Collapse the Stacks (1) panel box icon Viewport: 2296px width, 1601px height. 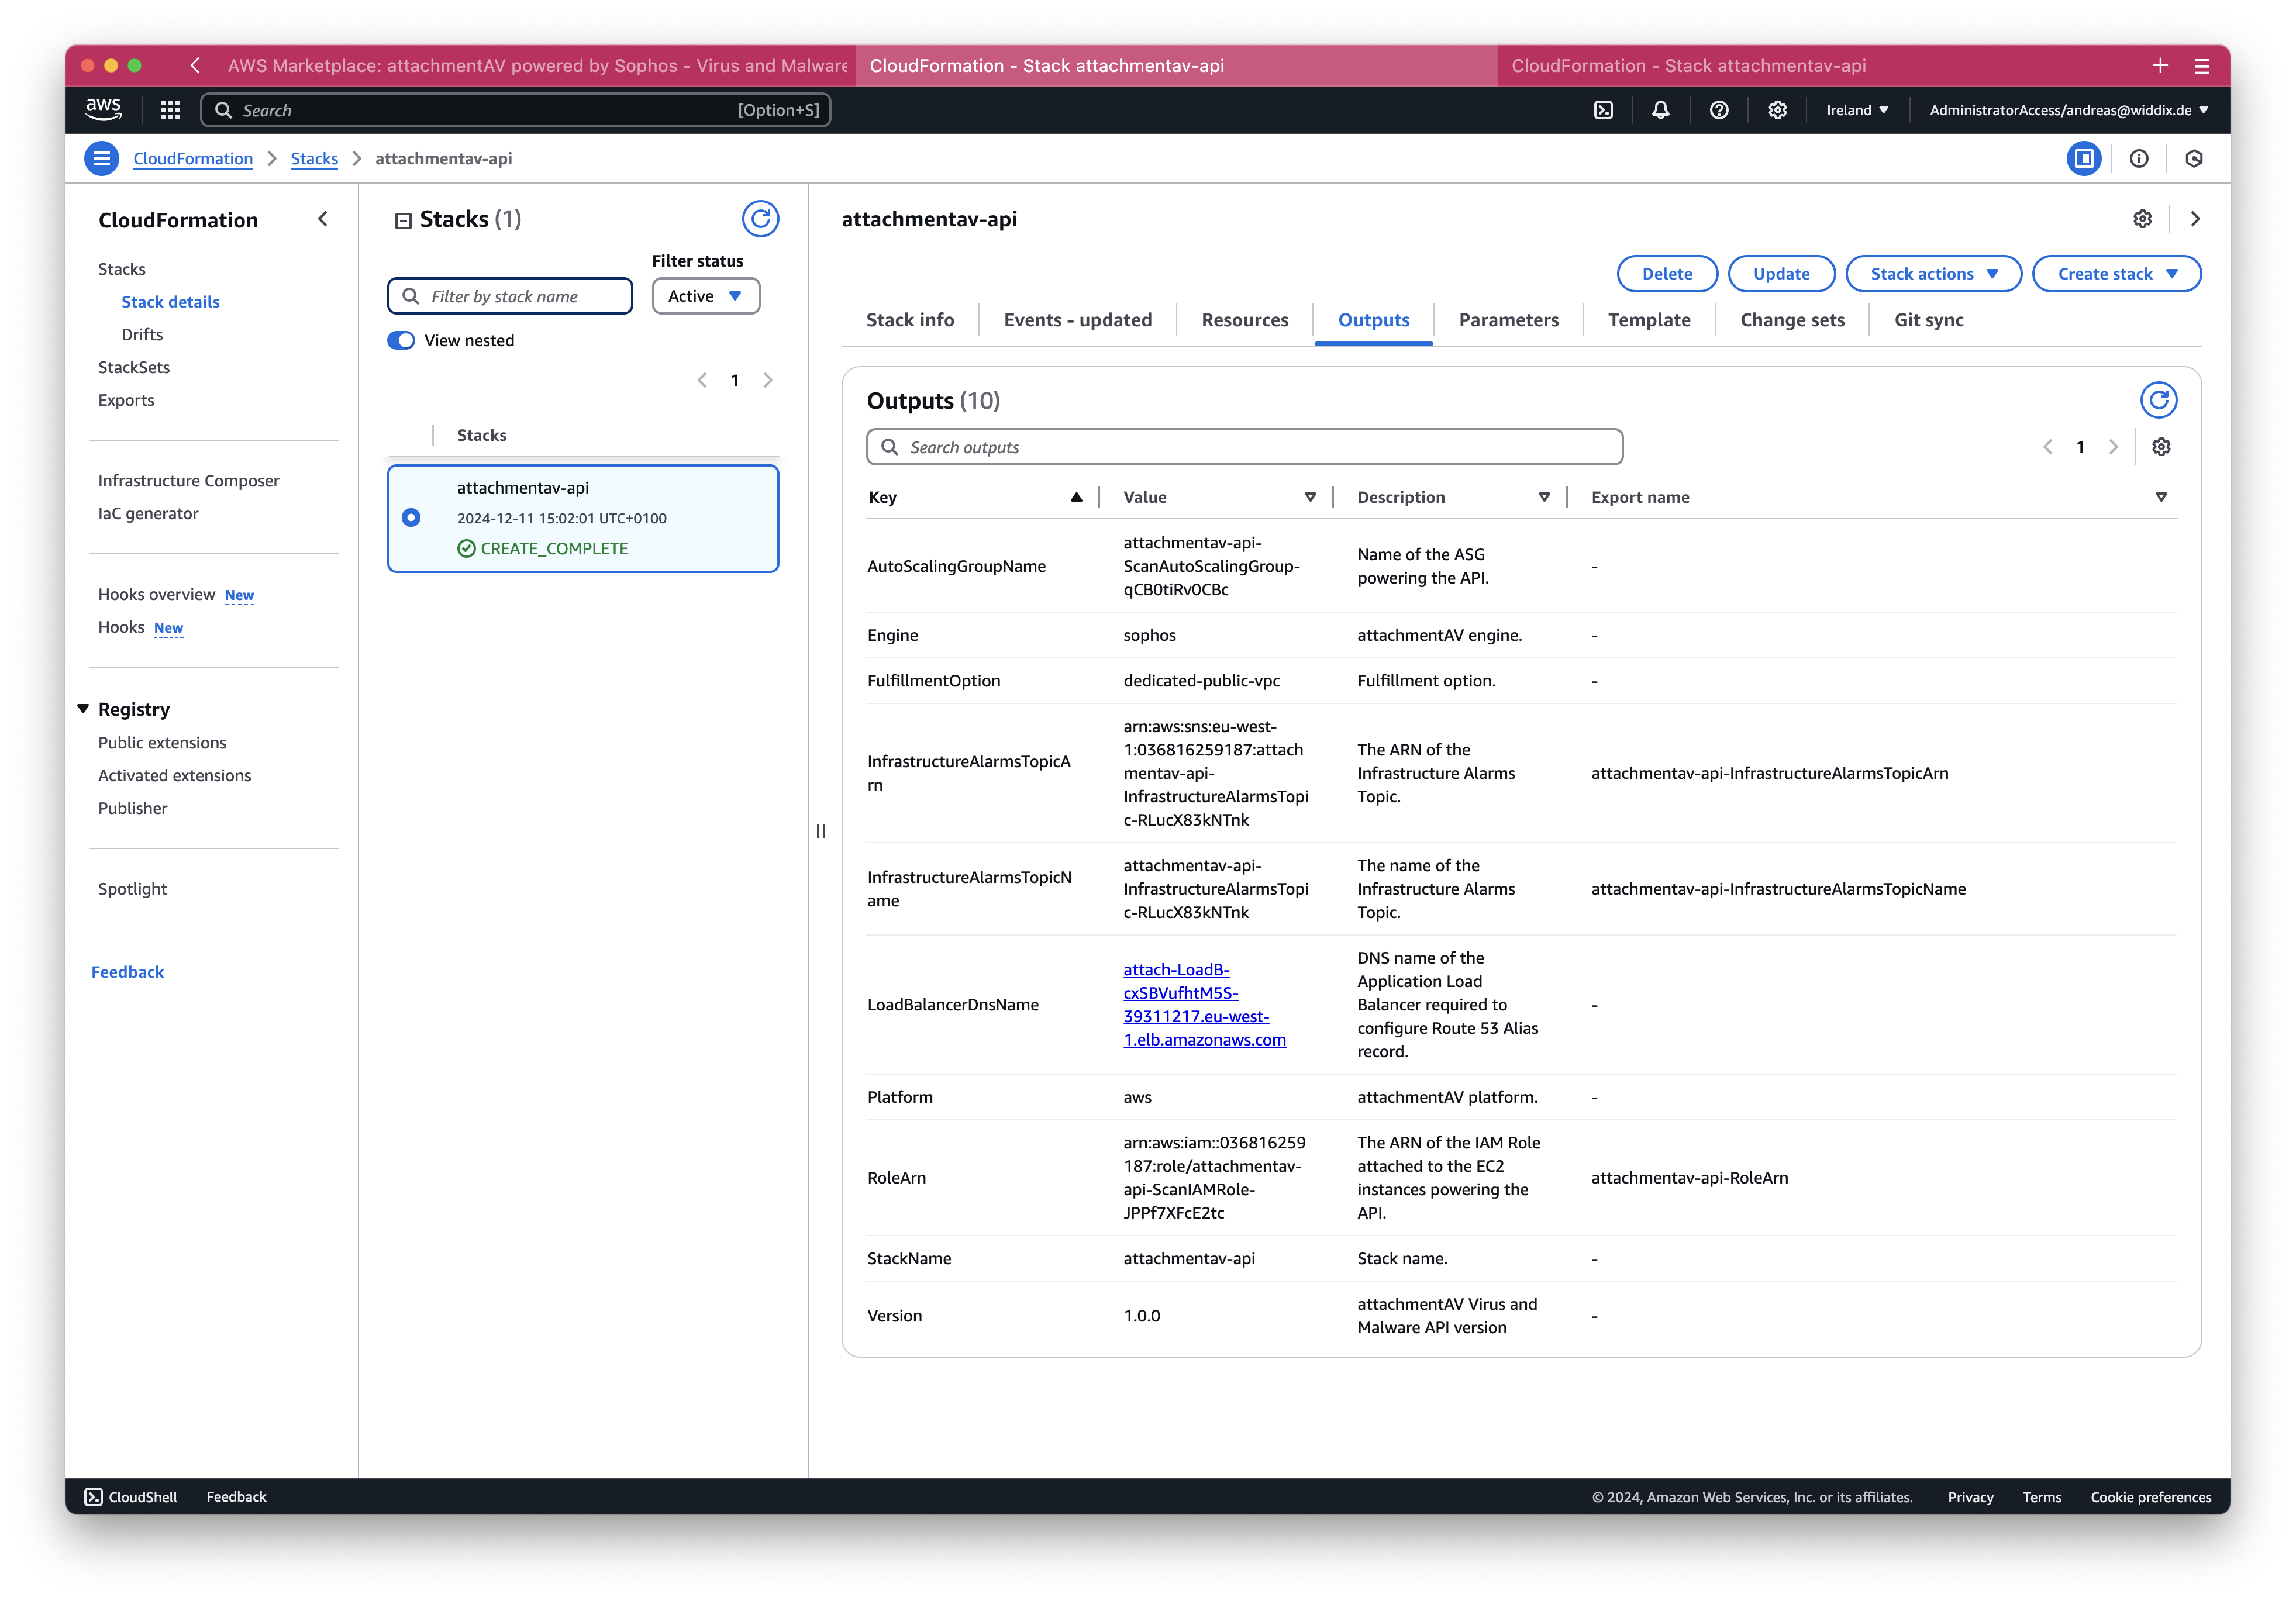tap(403, 221)
